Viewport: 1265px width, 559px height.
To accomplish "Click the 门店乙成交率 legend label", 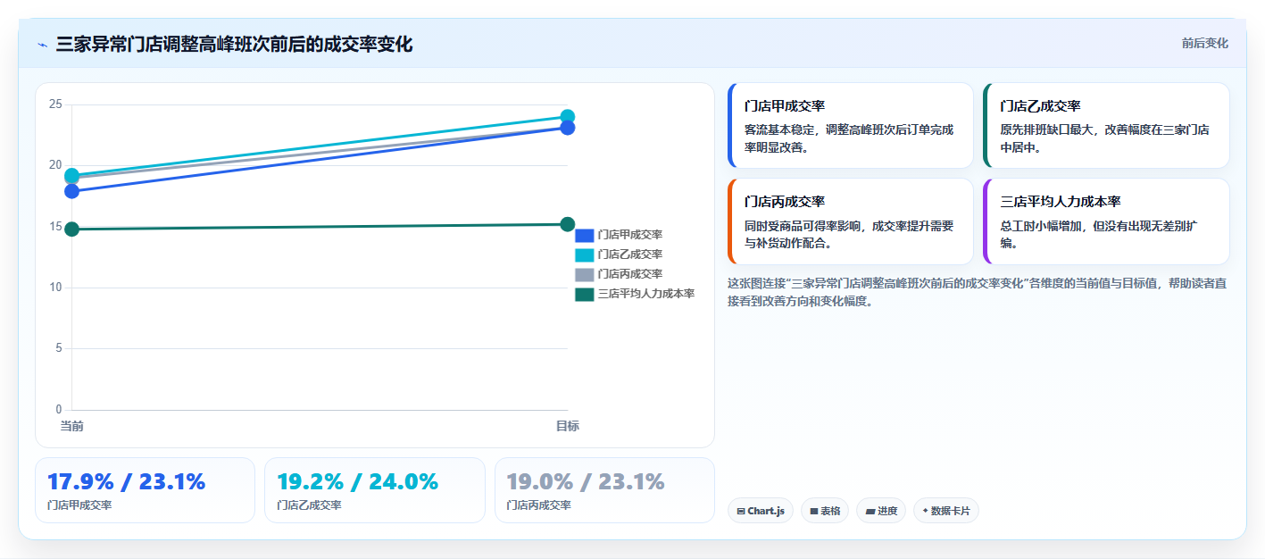I will tap(630, 254).
